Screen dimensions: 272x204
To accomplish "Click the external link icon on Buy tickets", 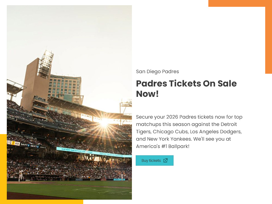I will (x=165, y=160).
